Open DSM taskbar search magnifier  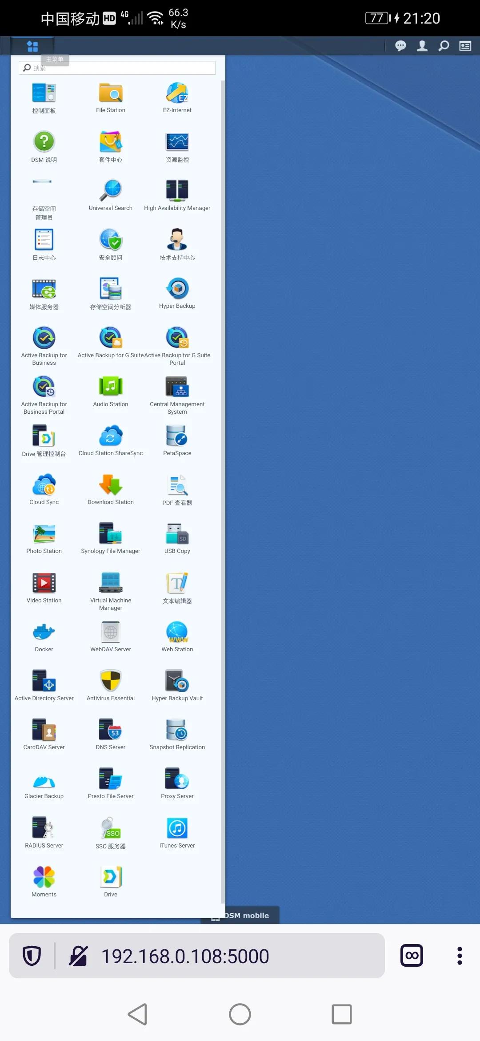click(x=444, y=46)
